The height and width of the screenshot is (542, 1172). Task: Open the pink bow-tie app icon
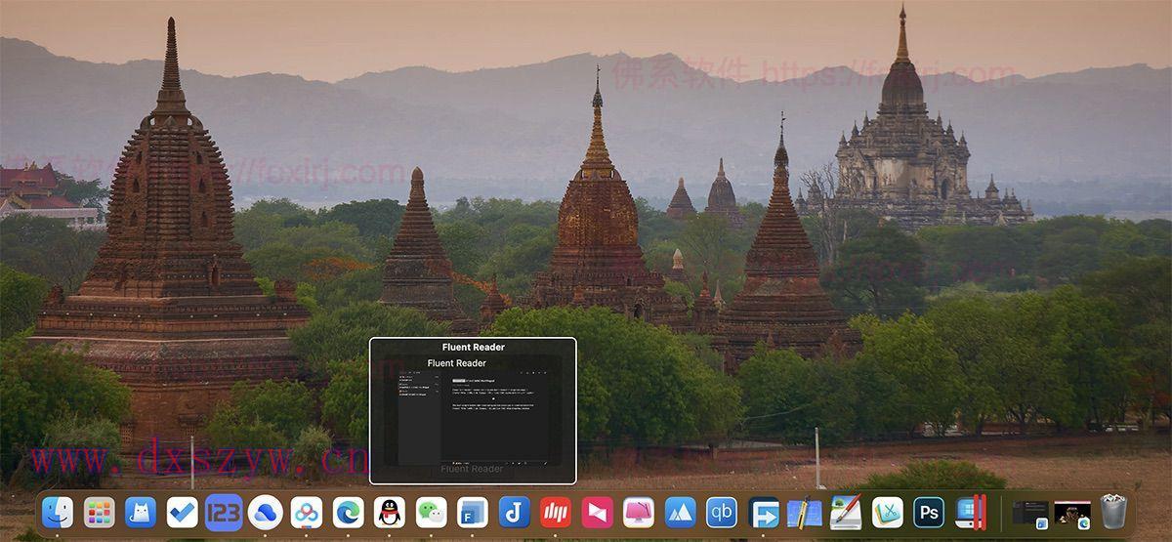click(597, 512)
